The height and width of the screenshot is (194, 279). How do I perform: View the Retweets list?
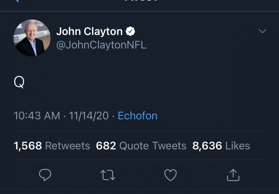pyautogui.click(x=68, y=146)
